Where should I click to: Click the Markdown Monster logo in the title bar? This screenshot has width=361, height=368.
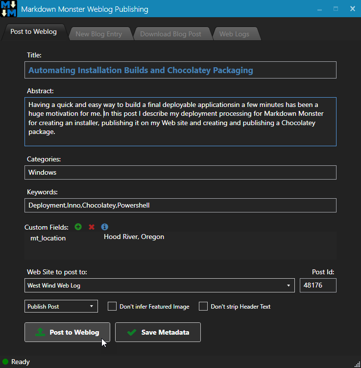(x=9, y=9)
